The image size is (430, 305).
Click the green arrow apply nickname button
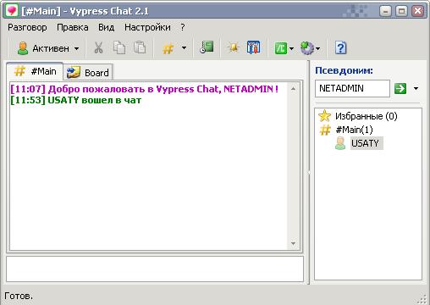400,88
